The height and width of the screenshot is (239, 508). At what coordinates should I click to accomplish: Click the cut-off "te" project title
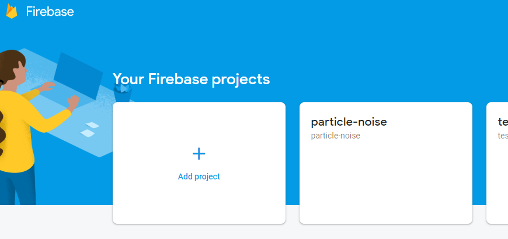tap(502, 122)
